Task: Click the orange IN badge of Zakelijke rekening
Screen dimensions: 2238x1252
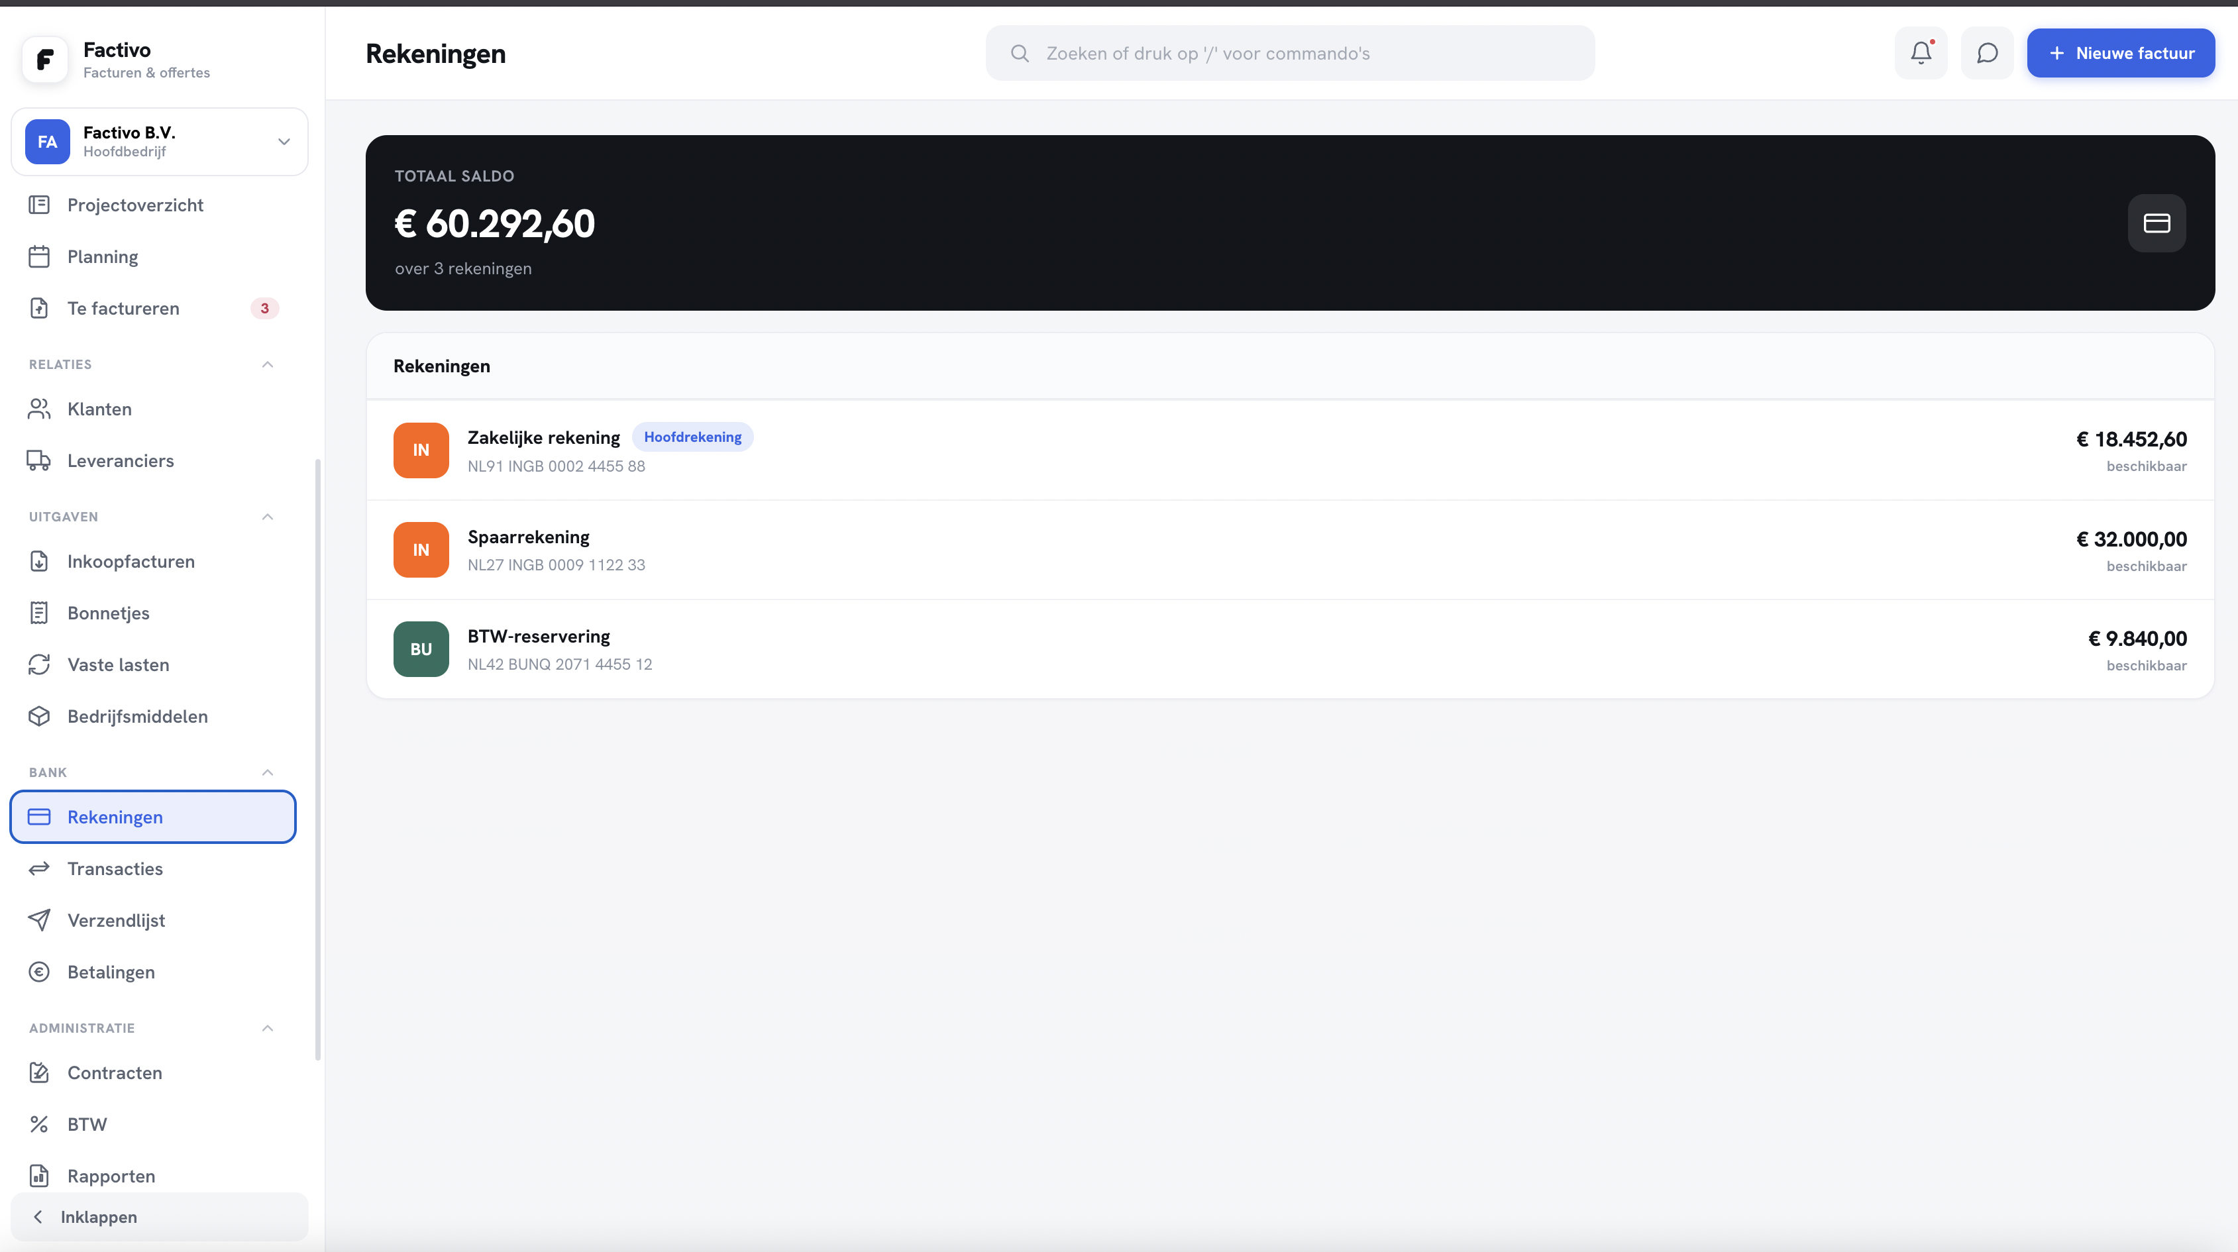Action: pyautogui.click(x=421, y=450)
